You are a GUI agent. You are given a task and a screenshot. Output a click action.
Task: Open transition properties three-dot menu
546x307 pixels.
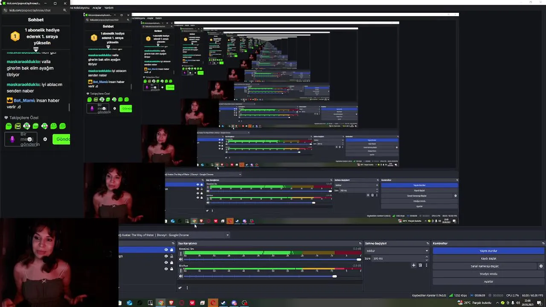426,265
